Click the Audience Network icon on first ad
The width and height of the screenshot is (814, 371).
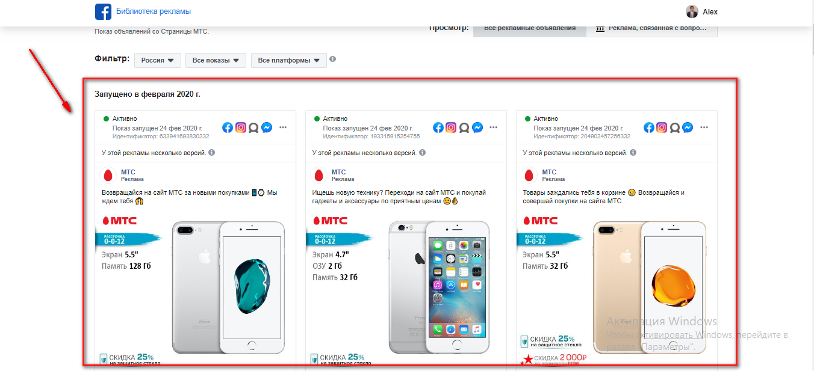[x=253, y=127]
